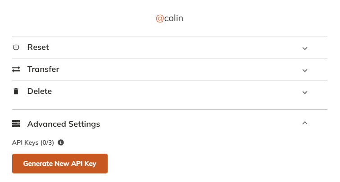The height and width of the screenshot is (182, 340).
Task: Open the info icon next to API Keys
Action: (61, 142)
